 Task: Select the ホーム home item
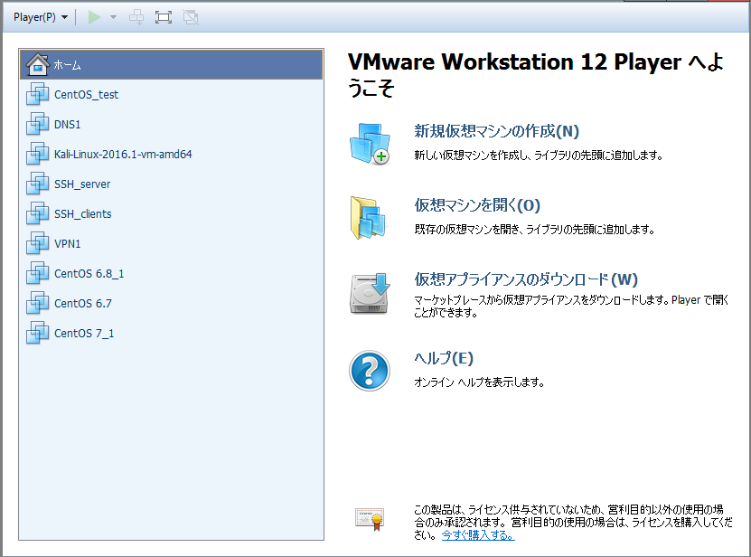172,64
